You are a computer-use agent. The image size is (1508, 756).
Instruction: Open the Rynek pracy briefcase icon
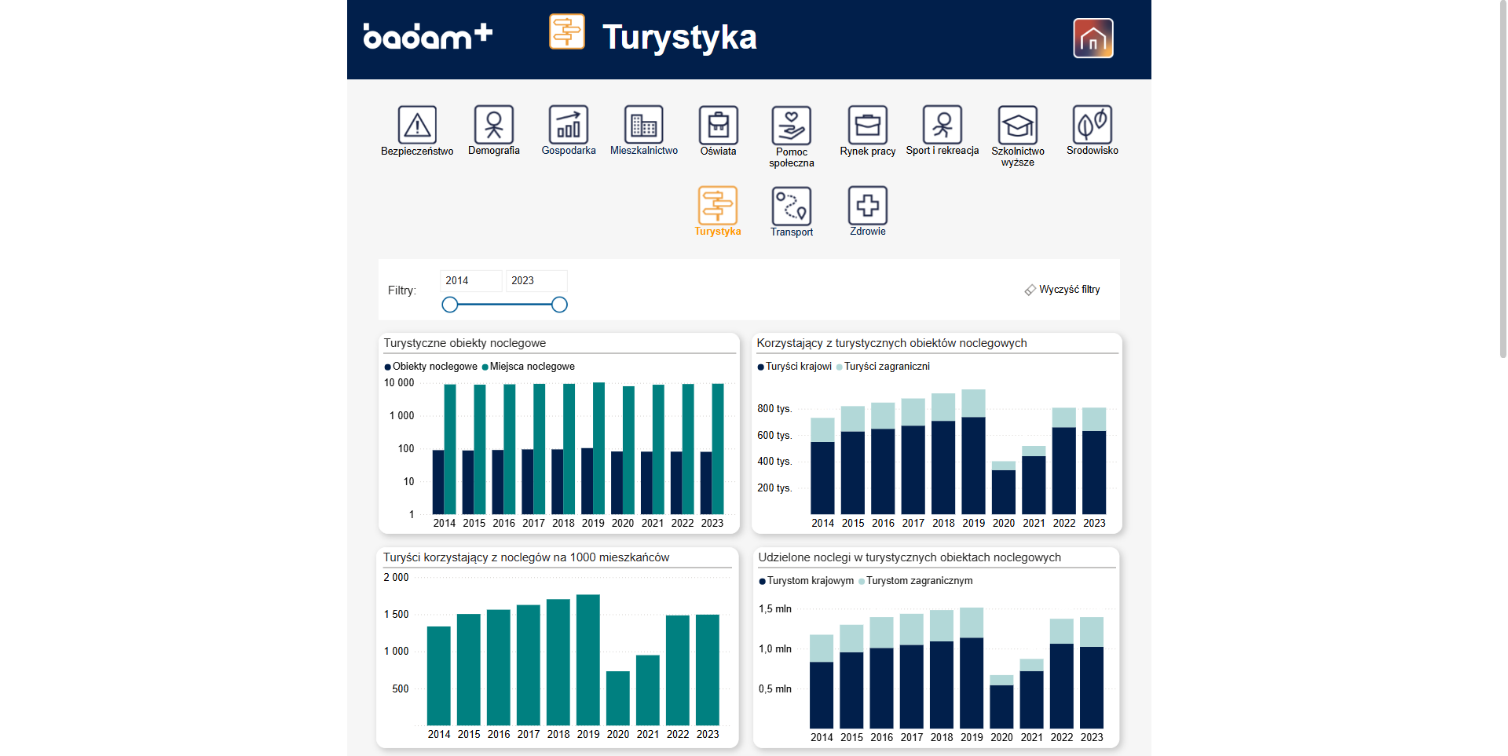pos(867,126)
